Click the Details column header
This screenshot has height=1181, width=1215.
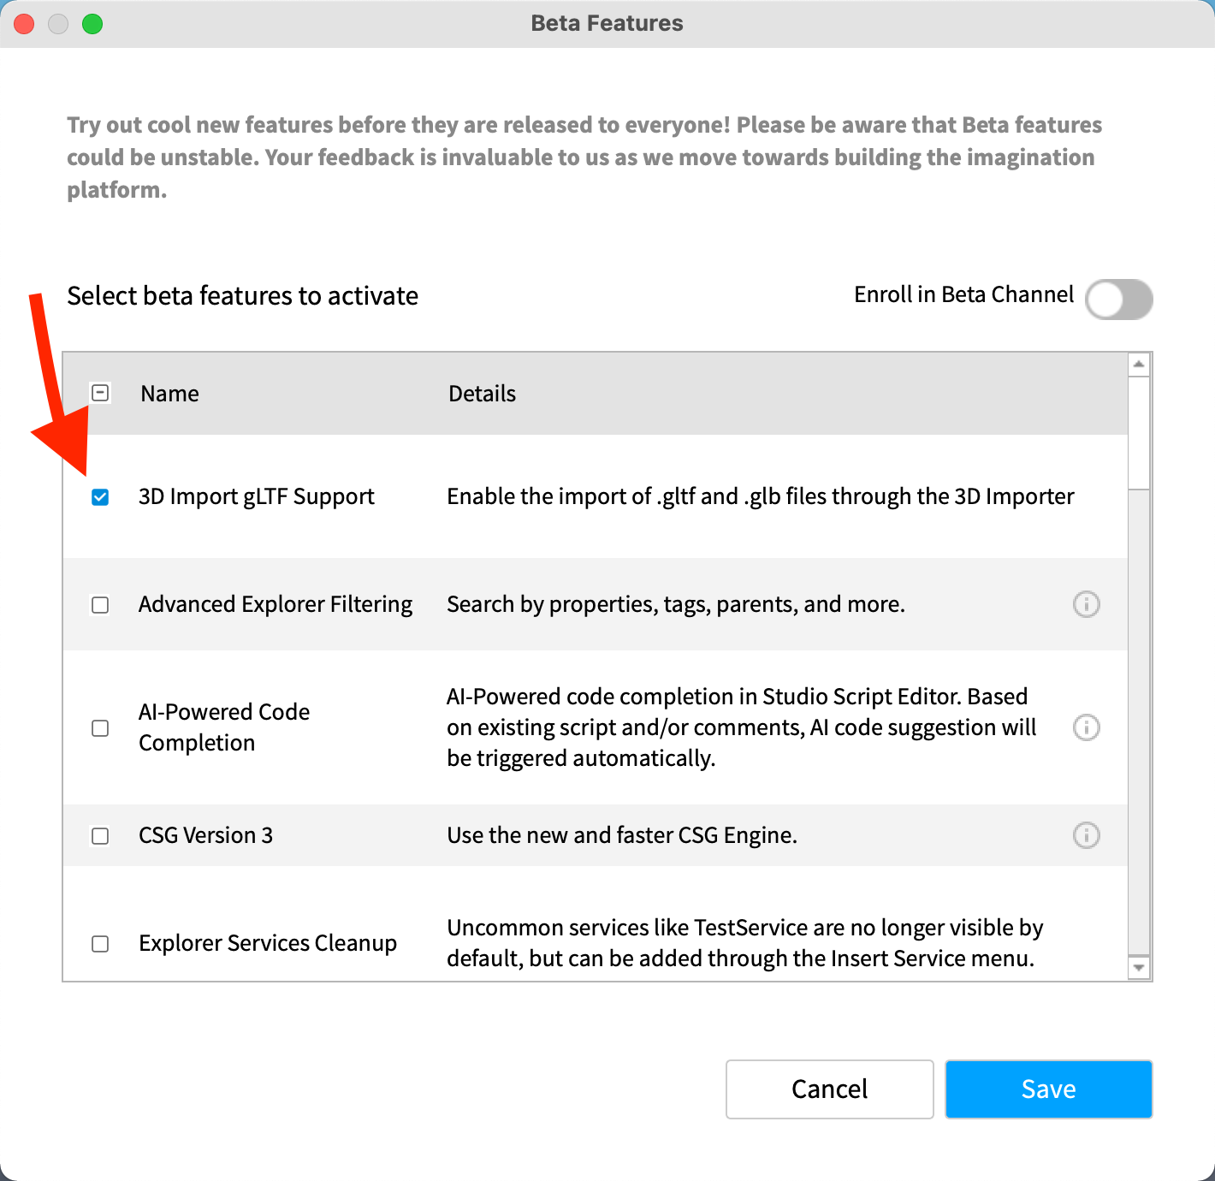click(x=482, y=394)
